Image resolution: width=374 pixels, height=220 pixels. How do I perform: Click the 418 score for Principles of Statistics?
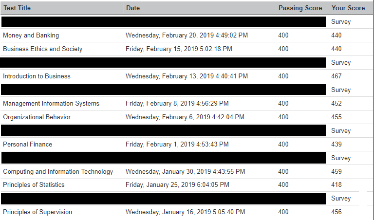tap(336, 184)
